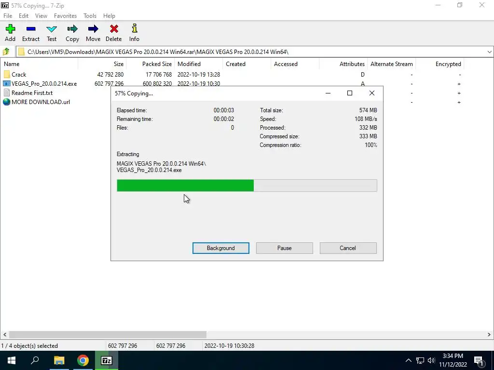Click the status bar selection count text

point(29,346)
